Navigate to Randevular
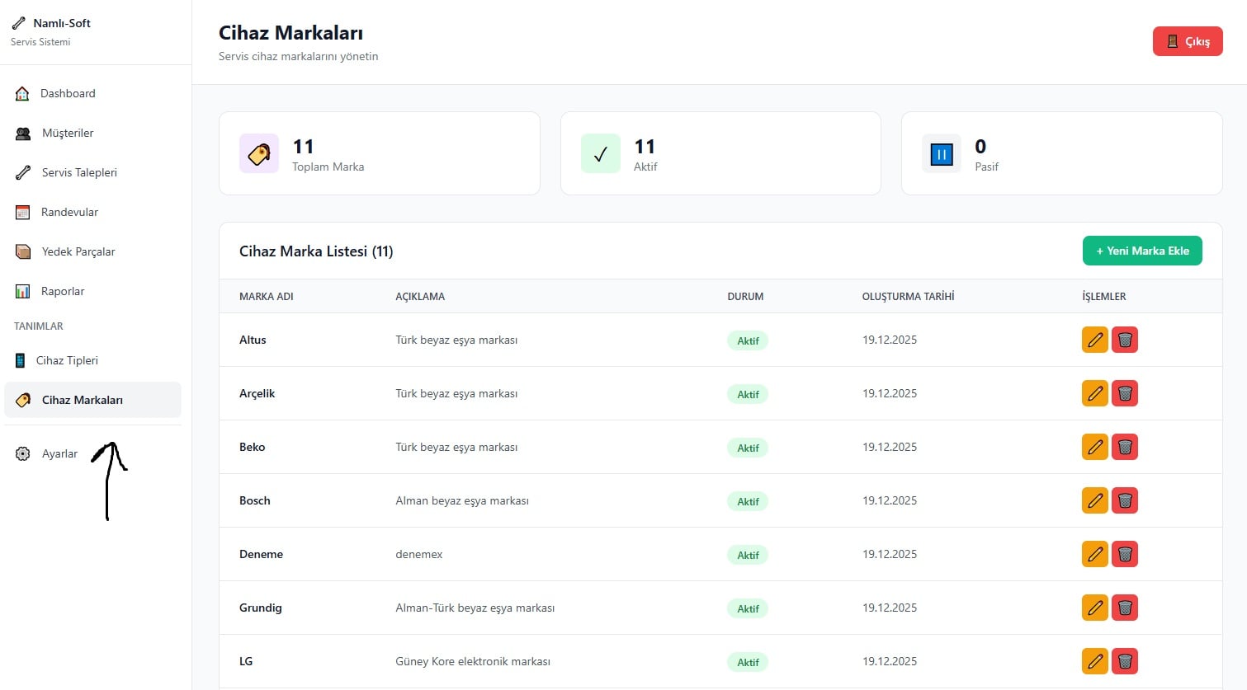Image resolution: width=1247 pixels, height=690 pixels. (x=92, y=212)
